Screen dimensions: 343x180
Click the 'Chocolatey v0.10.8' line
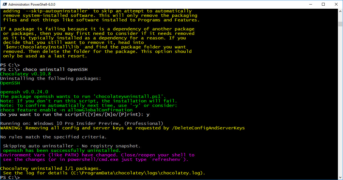(26, 74)
